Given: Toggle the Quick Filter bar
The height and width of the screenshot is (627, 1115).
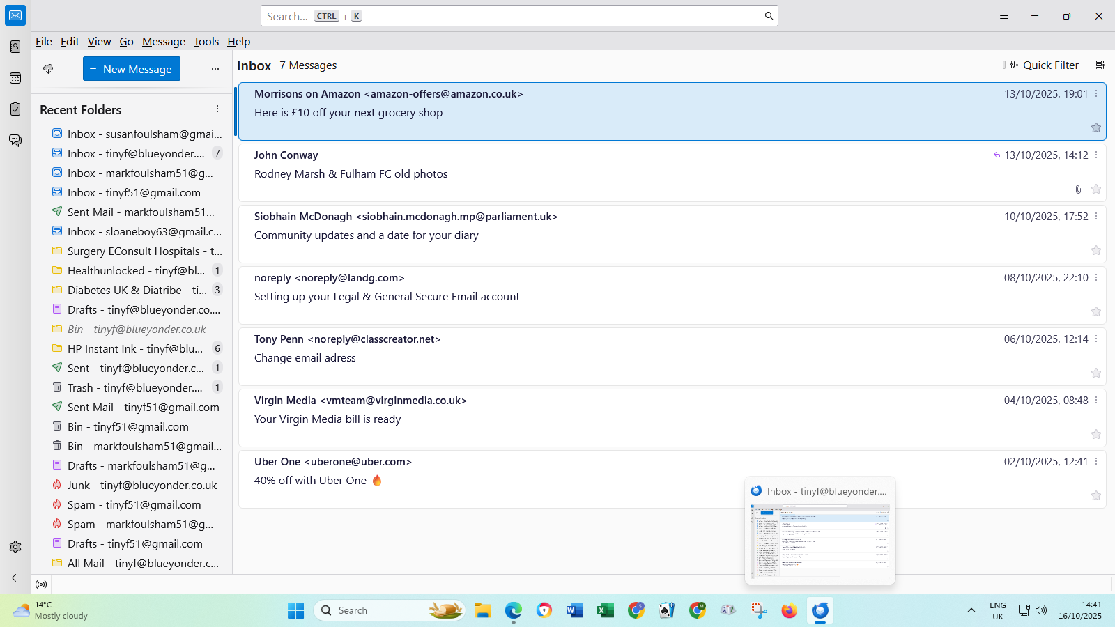Looking at the screenshot, I should pyautogui.click(x=1044, y=65).
